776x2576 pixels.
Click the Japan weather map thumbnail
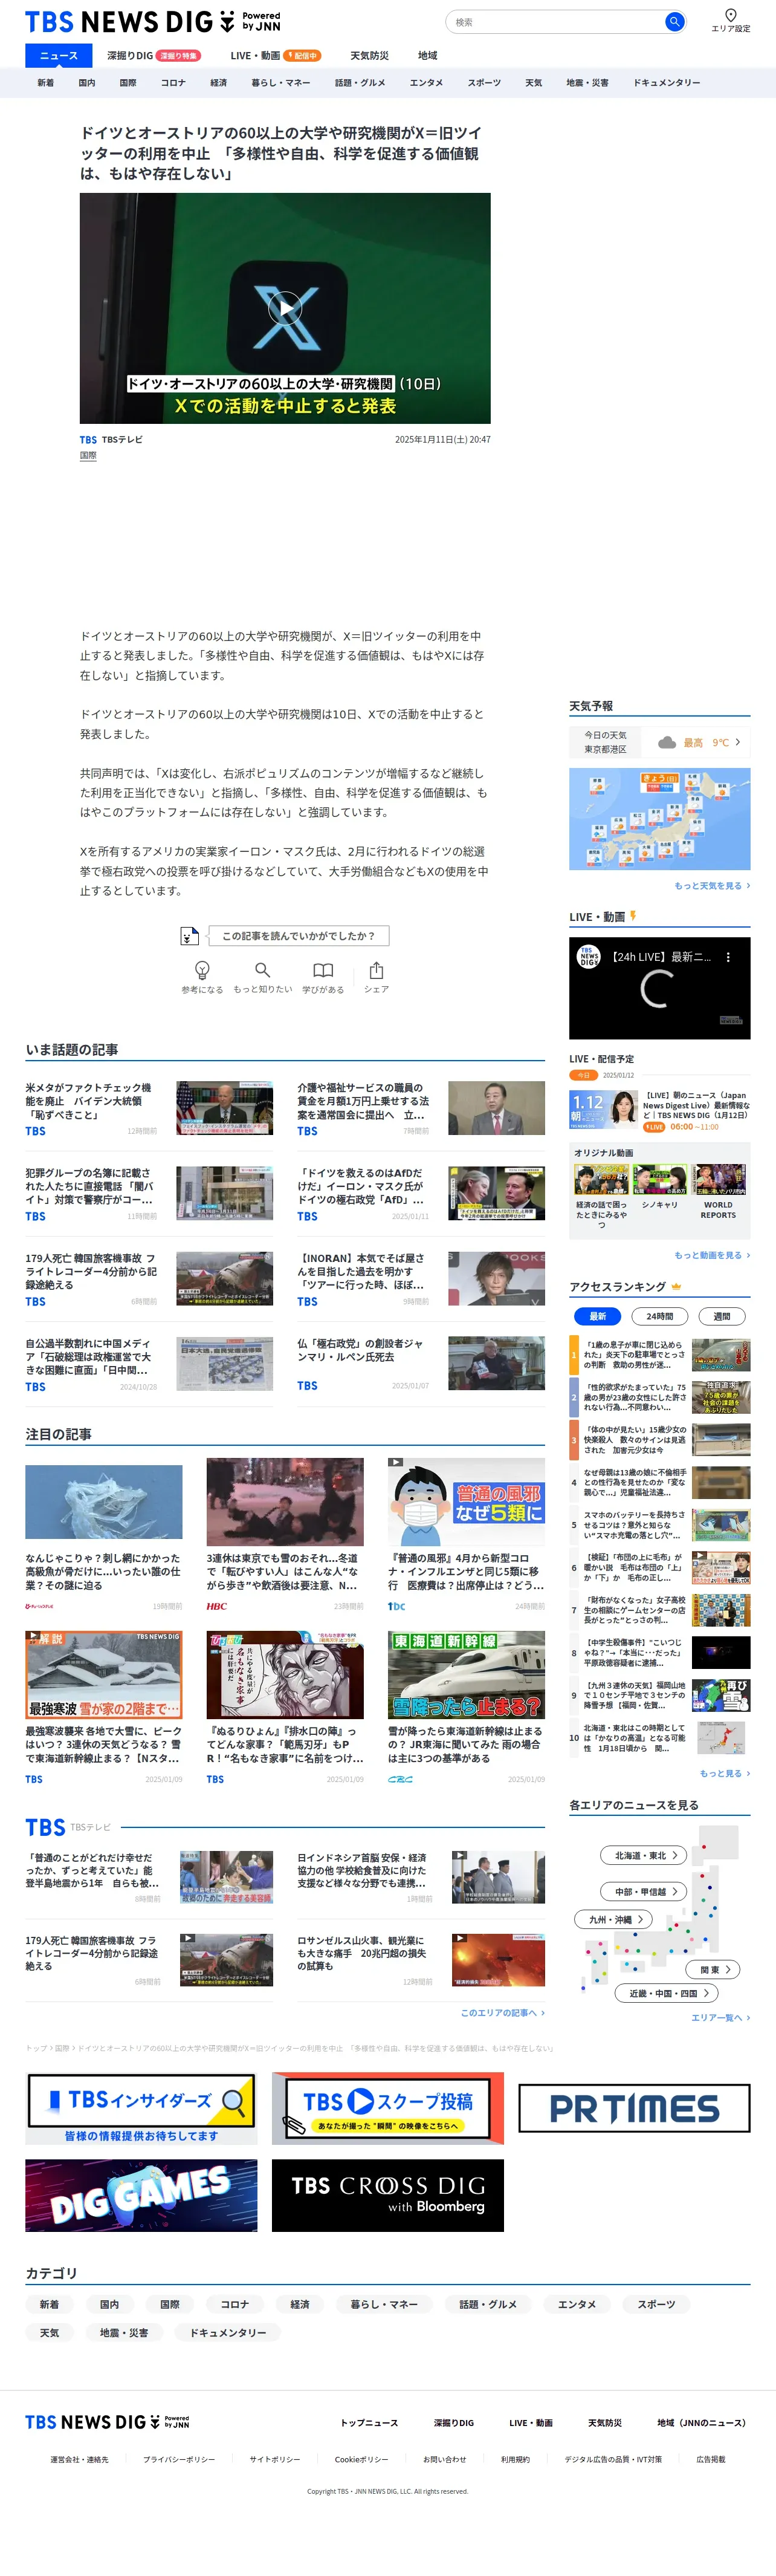point(659,819)
